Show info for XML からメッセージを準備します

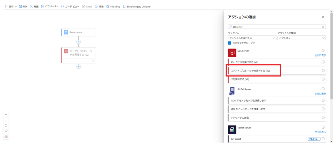tap(323, 109)
